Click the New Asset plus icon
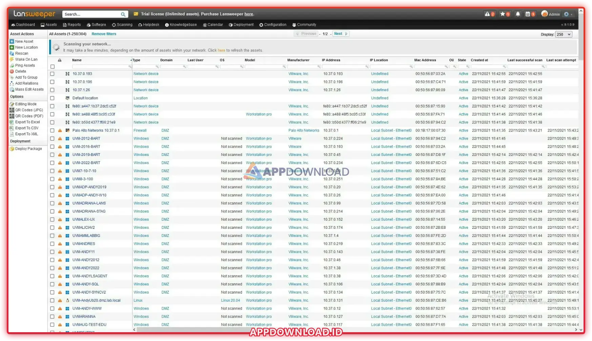The height and width of the screenshot is (341, 592). coord(12,41)
